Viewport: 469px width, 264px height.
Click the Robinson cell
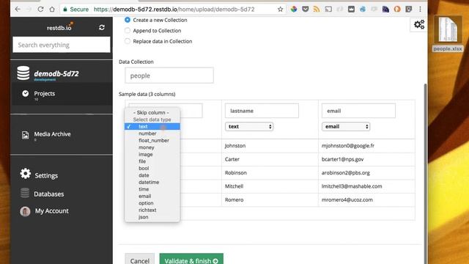point(236,173)
